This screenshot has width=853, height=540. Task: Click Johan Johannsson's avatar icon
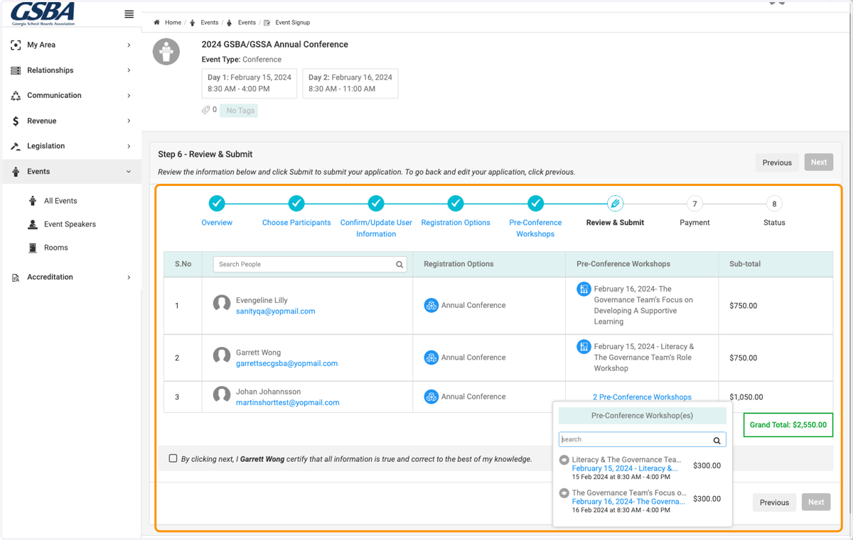click(222, 395)
